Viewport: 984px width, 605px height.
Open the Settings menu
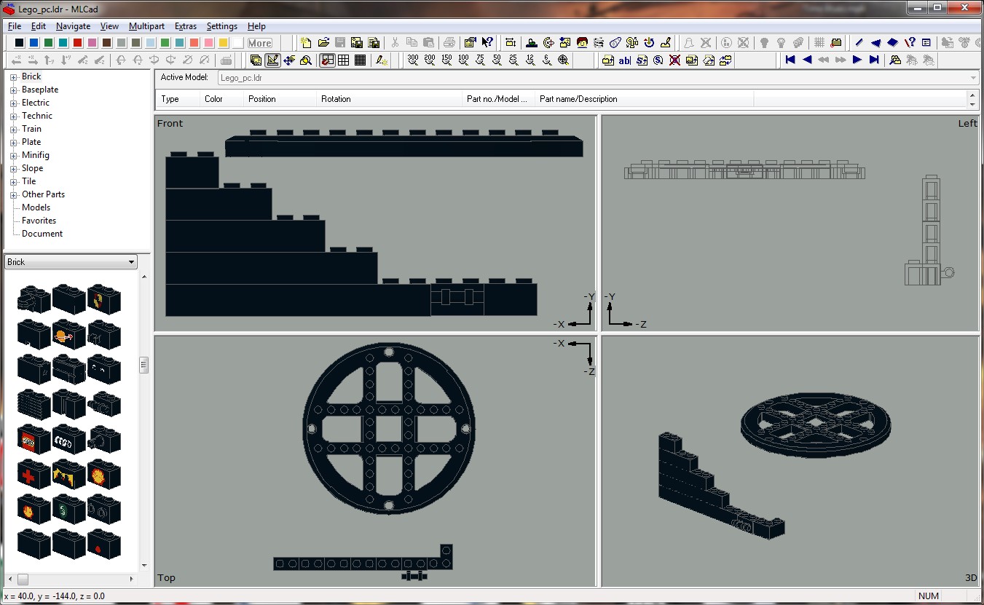[221, 25]
